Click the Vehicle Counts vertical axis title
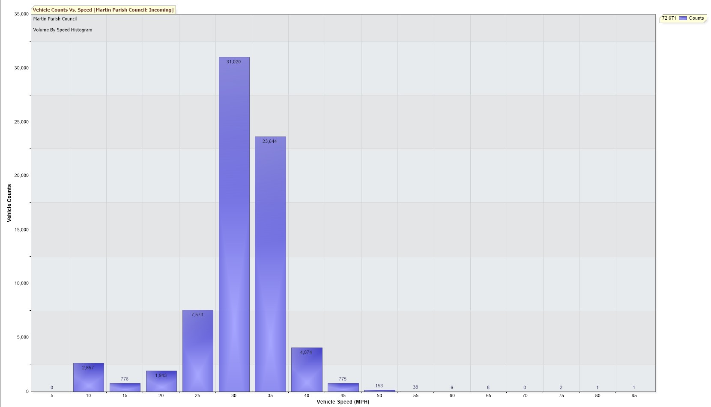 click(9, 203)
